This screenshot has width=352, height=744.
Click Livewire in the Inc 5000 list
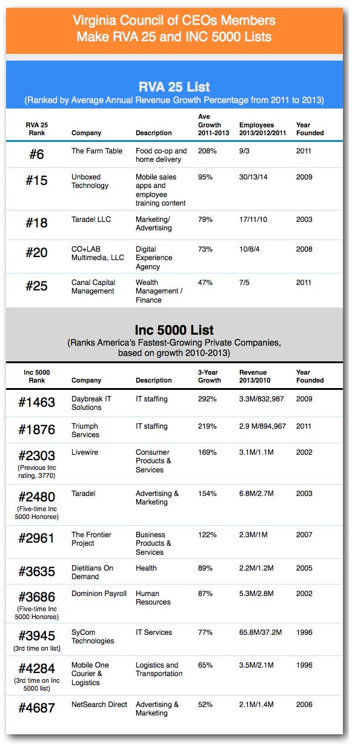85,452
